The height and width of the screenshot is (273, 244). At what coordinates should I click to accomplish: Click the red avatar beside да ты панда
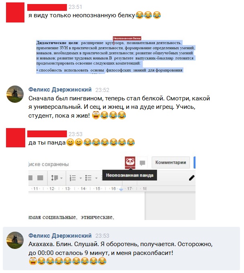point(16,138)
